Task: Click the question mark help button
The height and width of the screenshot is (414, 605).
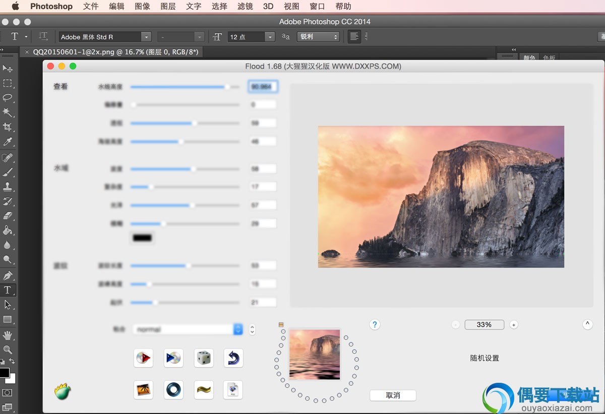Action: tap(375, 324)
